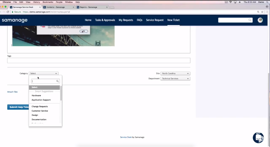The height and width of the screenshot is (147, 270).
Task: Bookmark this page with the star icon
Action: point(262,12)
